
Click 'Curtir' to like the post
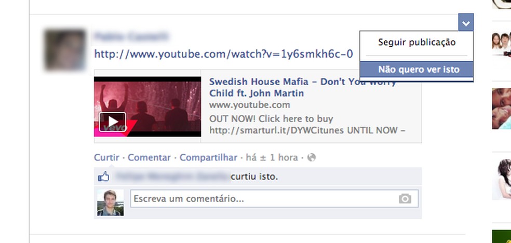pos(106,158)
